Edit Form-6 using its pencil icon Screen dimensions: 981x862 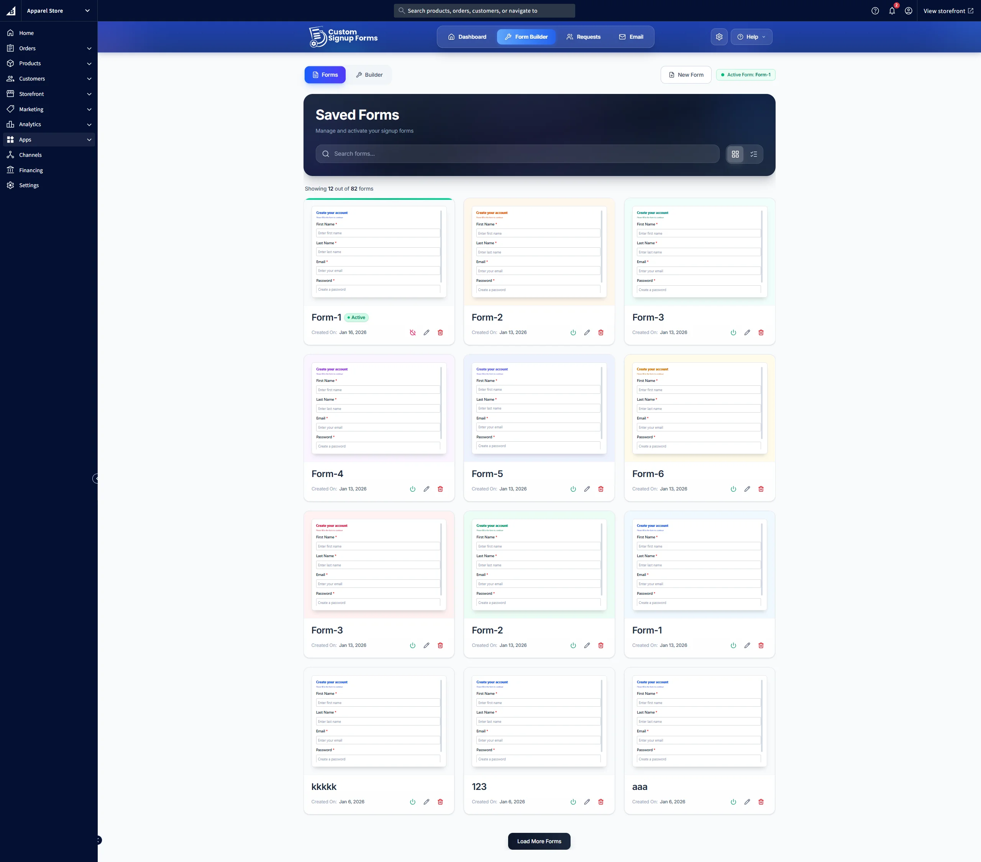[x=747, y=489]
